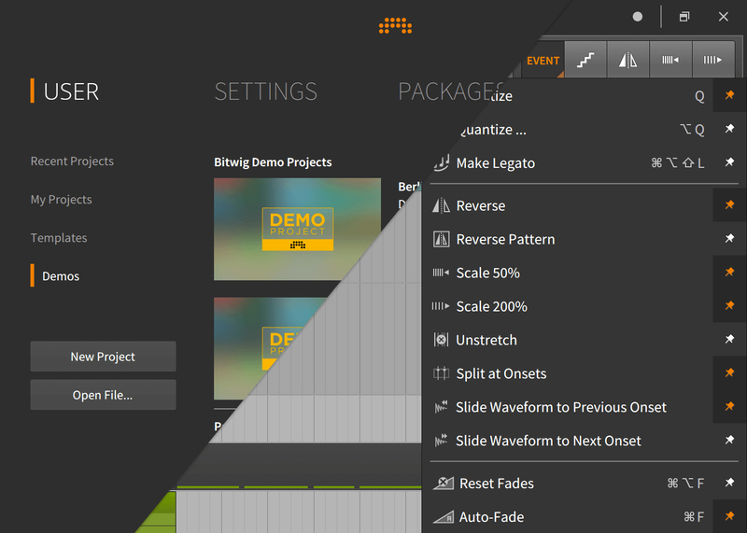The width and height of the screenshot is (747, 533).
Task: Toggle the pin for Auto-Fade
Action: (x=729, y=517)
